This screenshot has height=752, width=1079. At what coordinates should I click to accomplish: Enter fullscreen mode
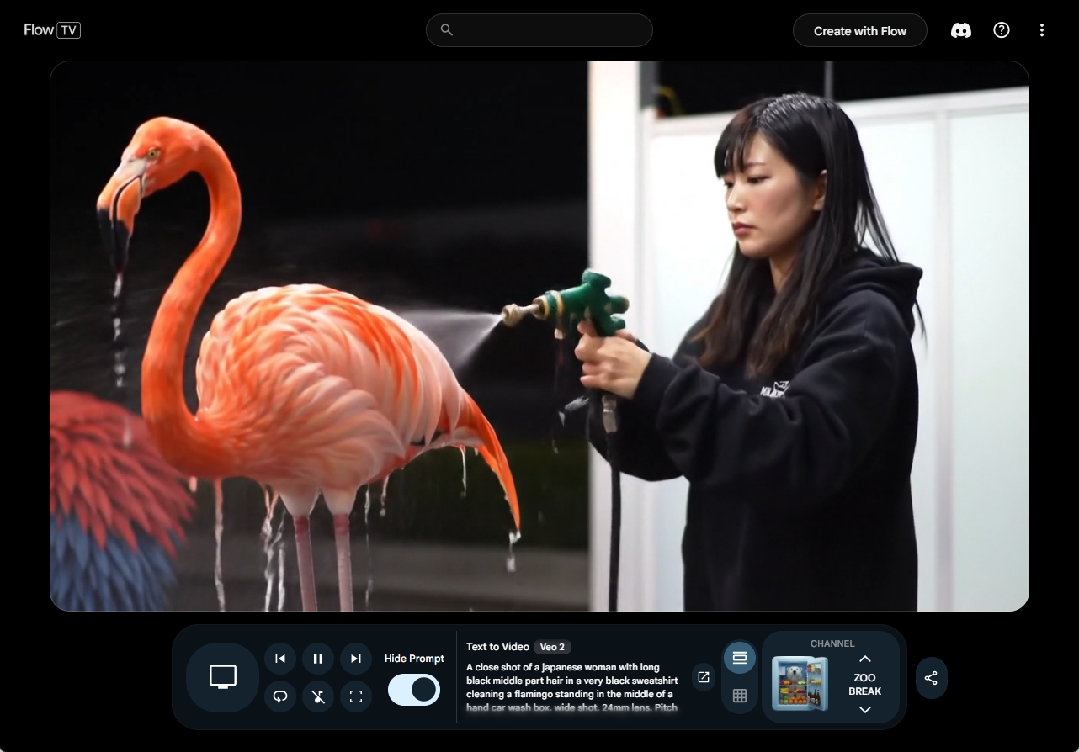[x=356, y=696]
